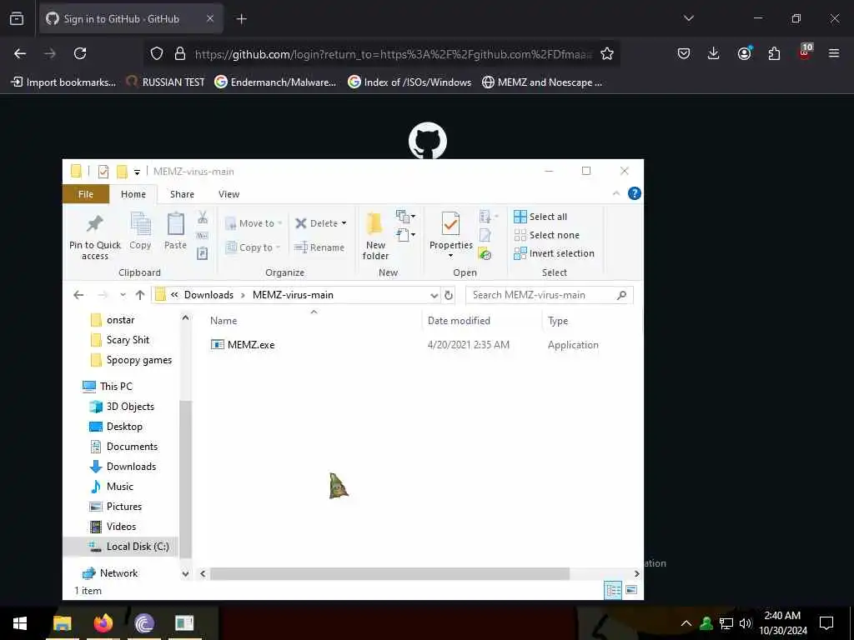The width and height of the screenshot is (854, 640).
Task: Click Downloads in the address breadcrumb
Action: point(208,295)
